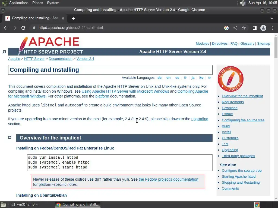Jump to Third-party packages in sidebar
The image size is (278, 208).
[238, 156]
